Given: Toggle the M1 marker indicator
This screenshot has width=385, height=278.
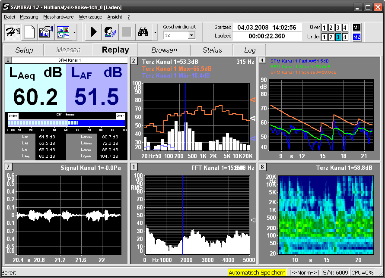Looking at the screenshot, I should tap(356, 28).
